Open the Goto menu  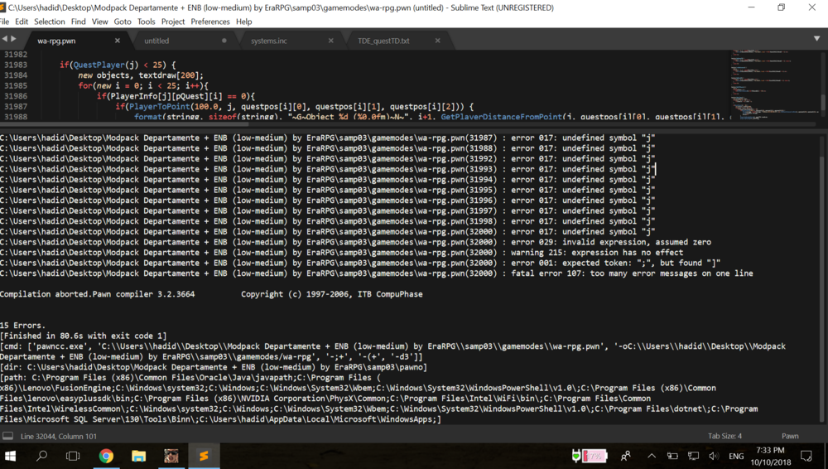[123, 22]
